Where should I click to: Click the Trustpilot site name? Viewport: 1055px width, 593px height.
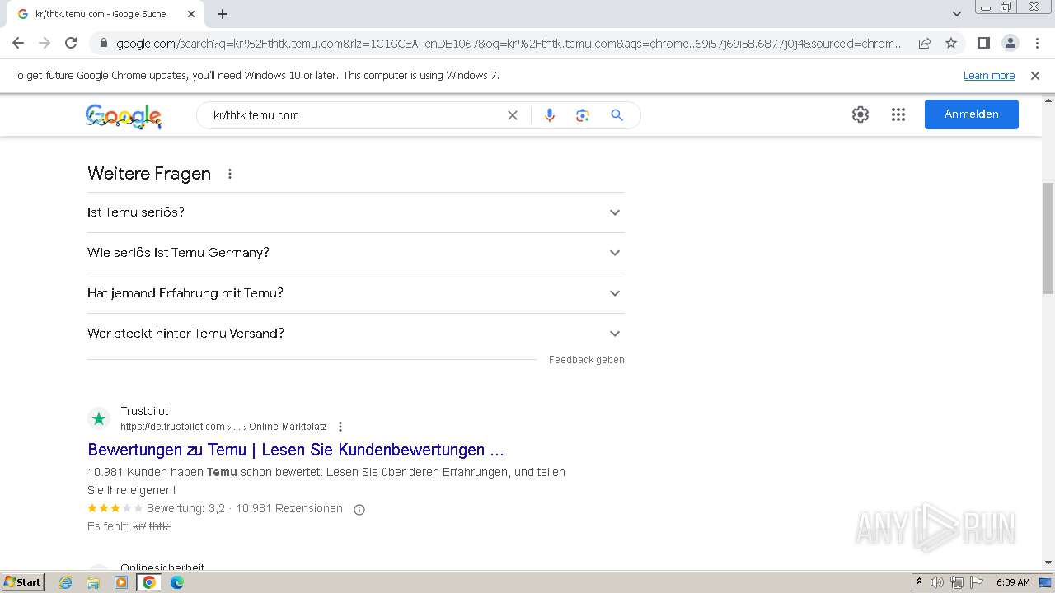click(144, 411)
